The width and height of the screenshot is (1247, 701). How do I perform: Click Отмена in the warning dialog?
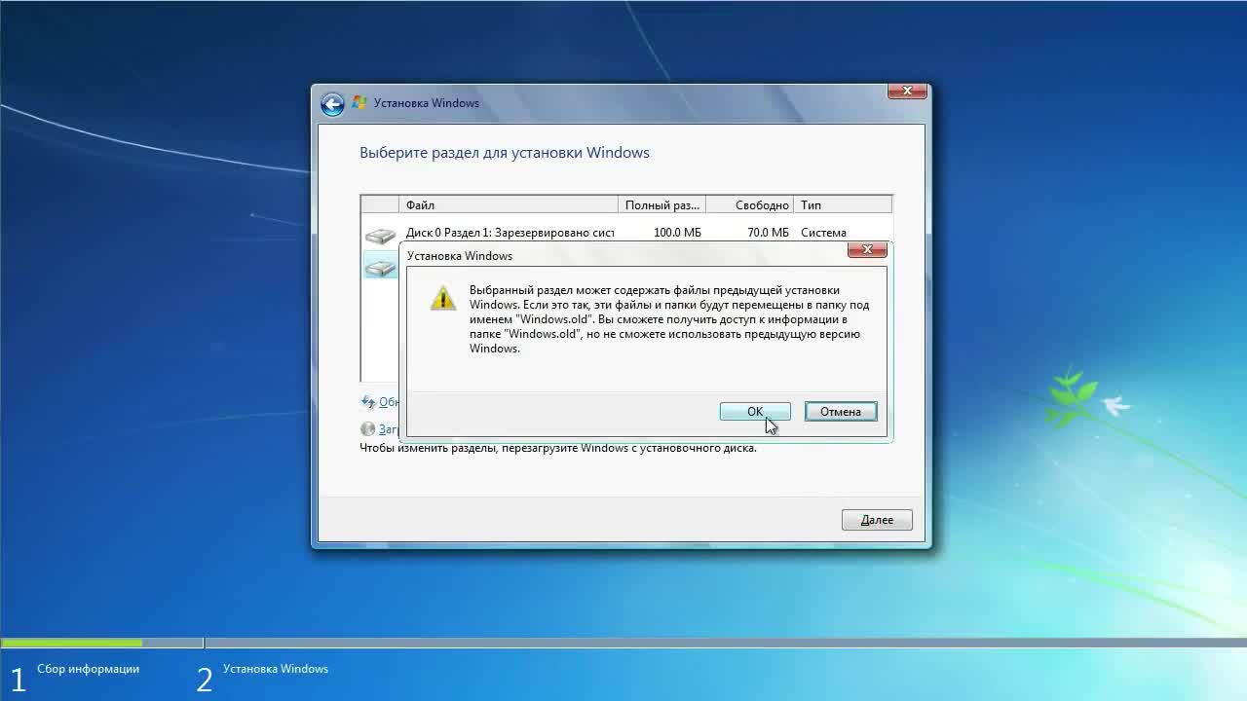[x=841, y=412]
